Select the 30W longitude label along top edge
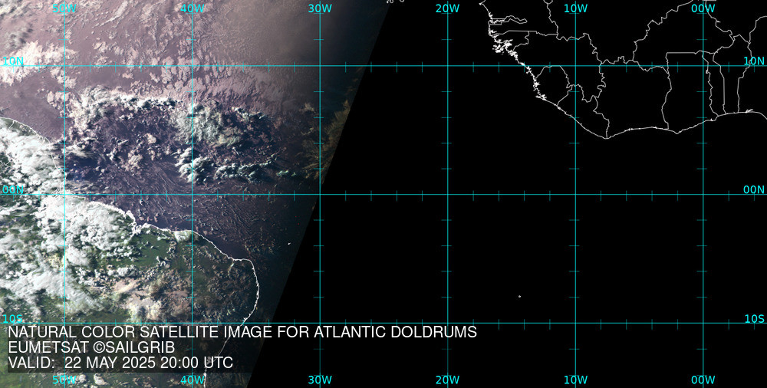Viewport: 767px width, 388px height. click(x=320, y=8)
